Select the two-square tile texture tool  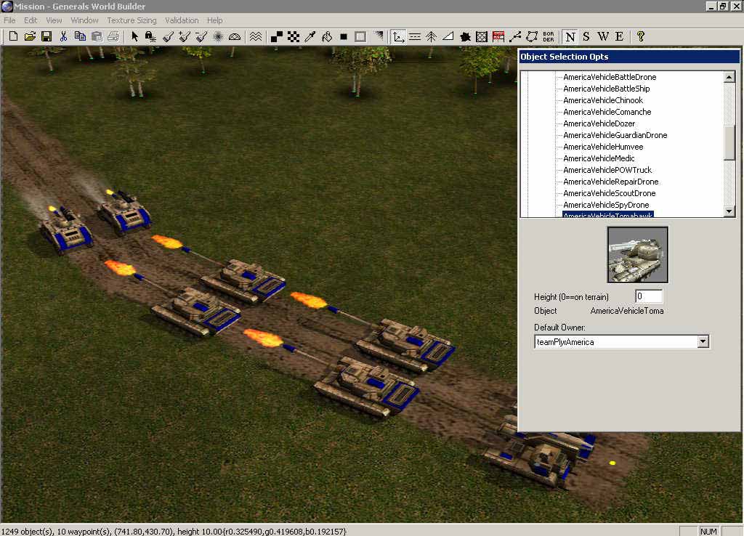(x=277, y=36)
